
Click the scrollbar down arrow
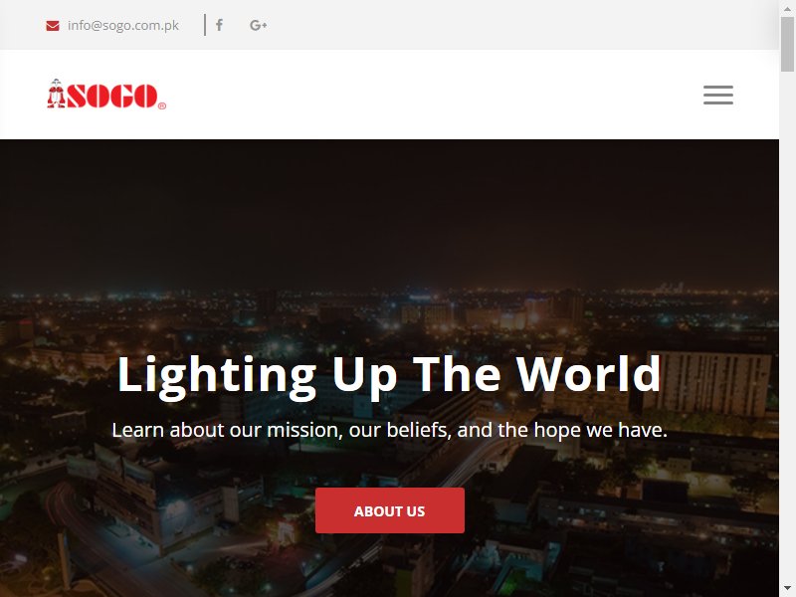[787, 589]
